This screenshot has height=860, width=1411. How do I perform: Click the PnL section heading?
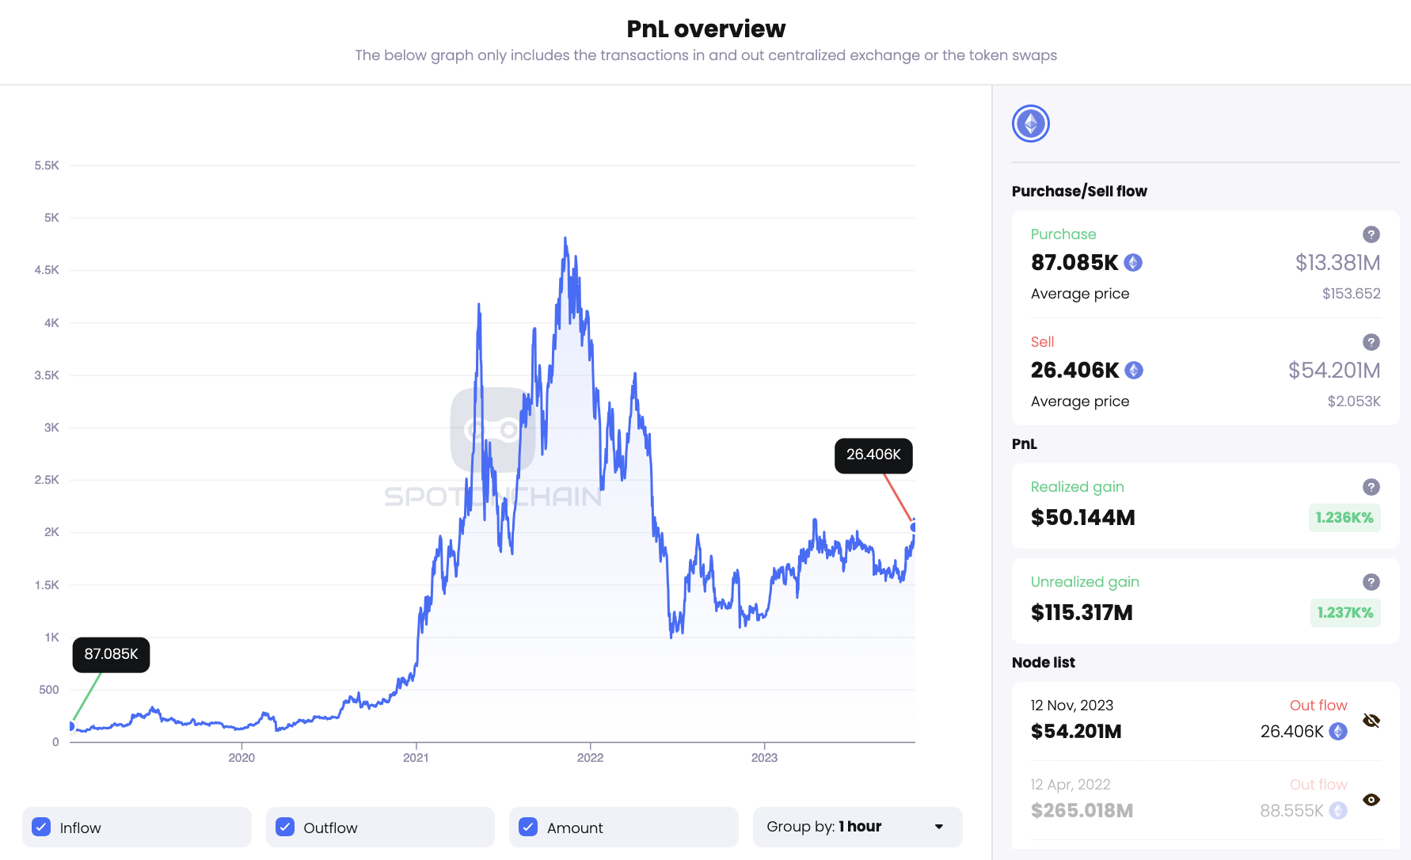(1023, 443)
